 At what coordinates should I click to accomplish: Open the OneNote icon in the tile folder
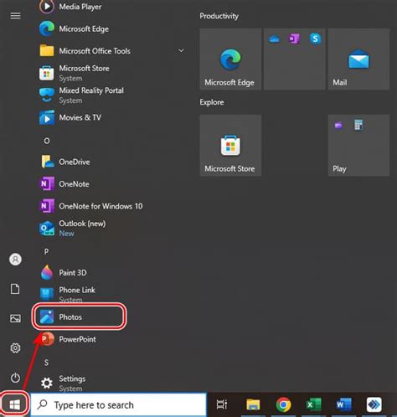tap(294, 39)
